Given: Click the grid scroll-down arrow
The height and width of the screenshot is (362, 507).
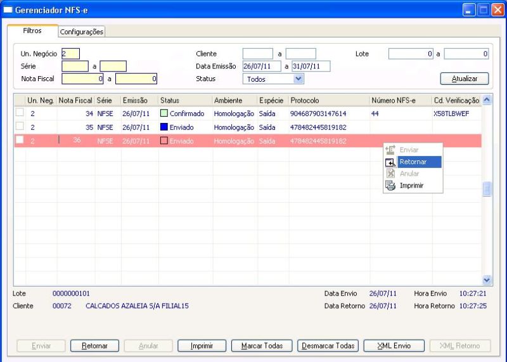Looking at the screenshot, I should [487, 280].
